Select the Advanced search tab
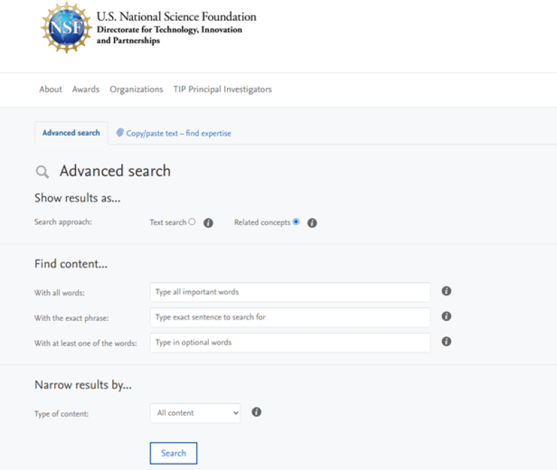This screenshot has height=470, width=557. click(x=70, y=132)
